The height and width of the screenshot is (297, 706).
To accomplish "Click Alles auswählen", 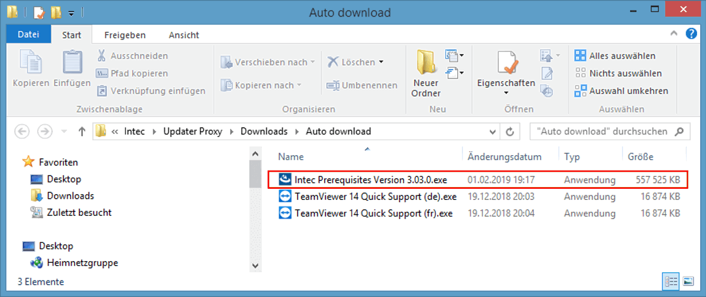I will click(615, 56).
